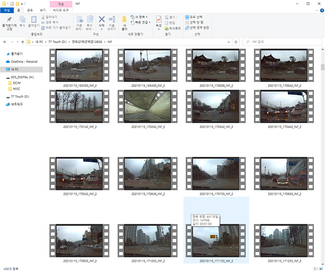Viewport: 325px width, 272px height.
Task: Click Select none (선택 안 함)
Action: click(194, 22)
